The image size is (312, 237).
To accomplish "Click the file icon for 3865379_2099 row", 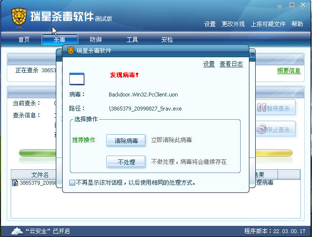I will pyautogui.click(x=15, y=183).
